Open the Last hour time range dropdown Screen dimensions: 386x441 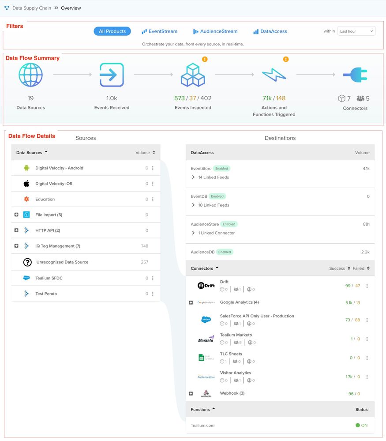356,31
